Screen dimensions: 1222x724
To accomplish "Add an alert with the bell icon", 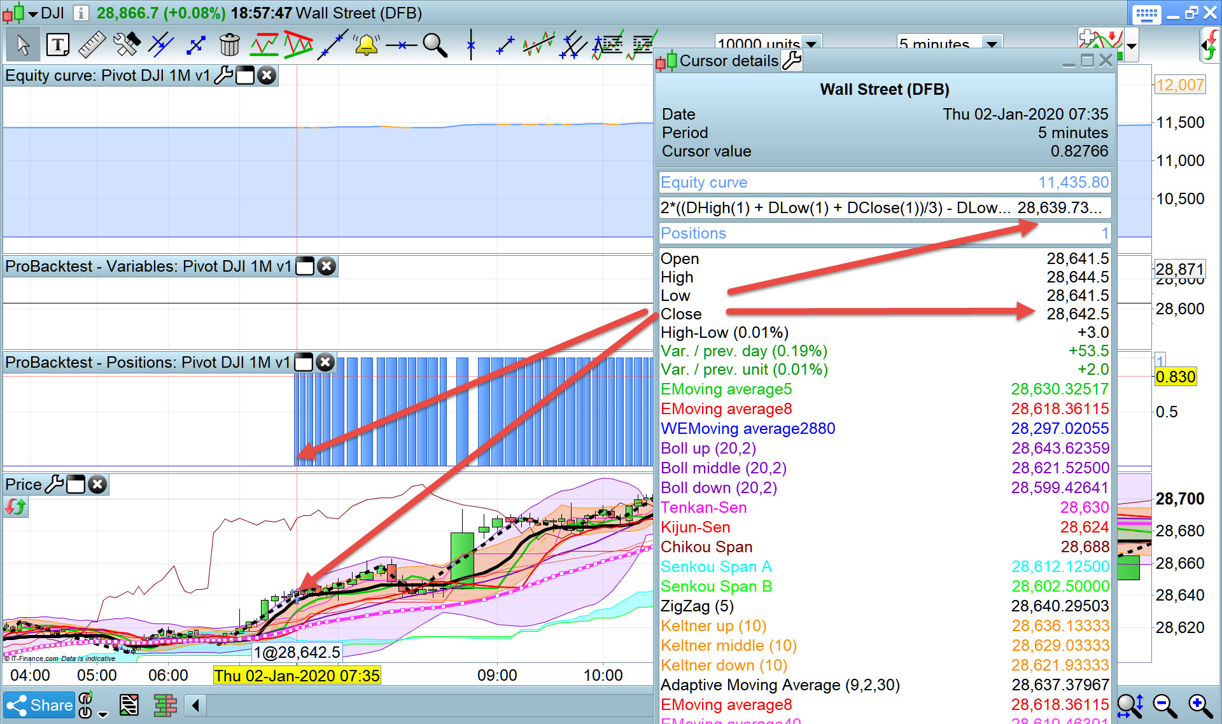I will (366, 45).
